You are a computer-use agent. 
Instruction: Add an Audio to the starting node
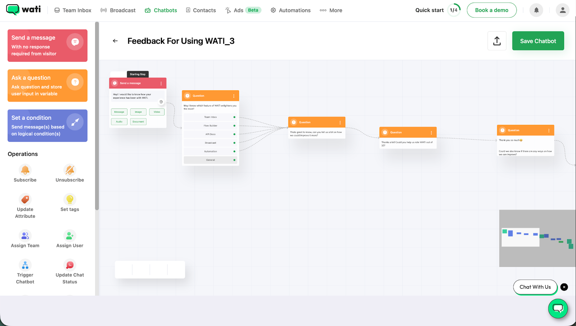(119, 122)
